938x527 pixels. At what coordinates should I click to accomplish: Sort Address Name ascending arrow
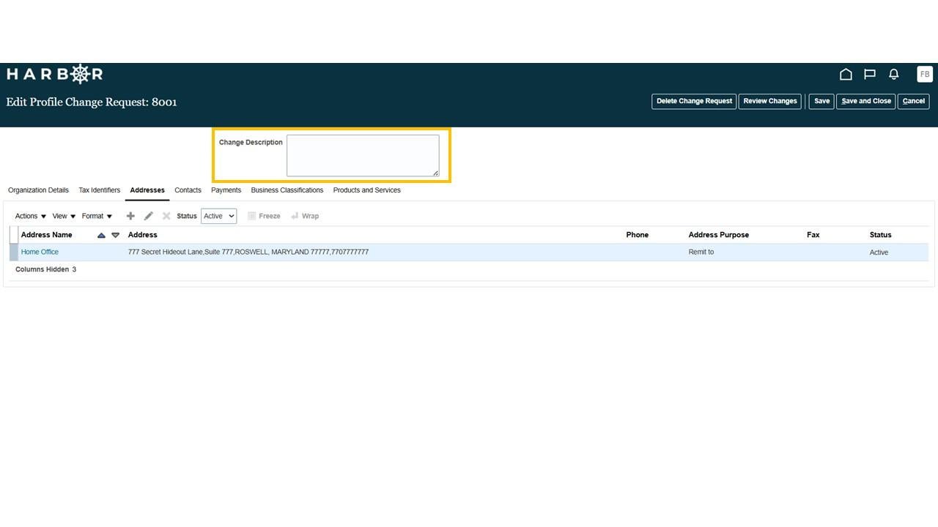(101, 235)
